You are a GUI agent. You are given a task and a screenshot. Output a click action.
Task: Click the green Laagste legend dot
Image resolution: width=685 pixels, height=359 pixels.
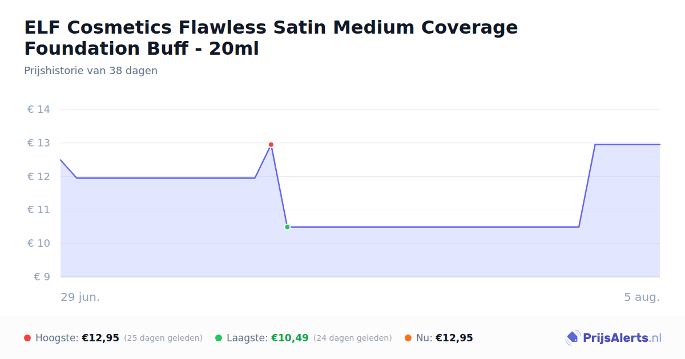(x=219, y=338)
